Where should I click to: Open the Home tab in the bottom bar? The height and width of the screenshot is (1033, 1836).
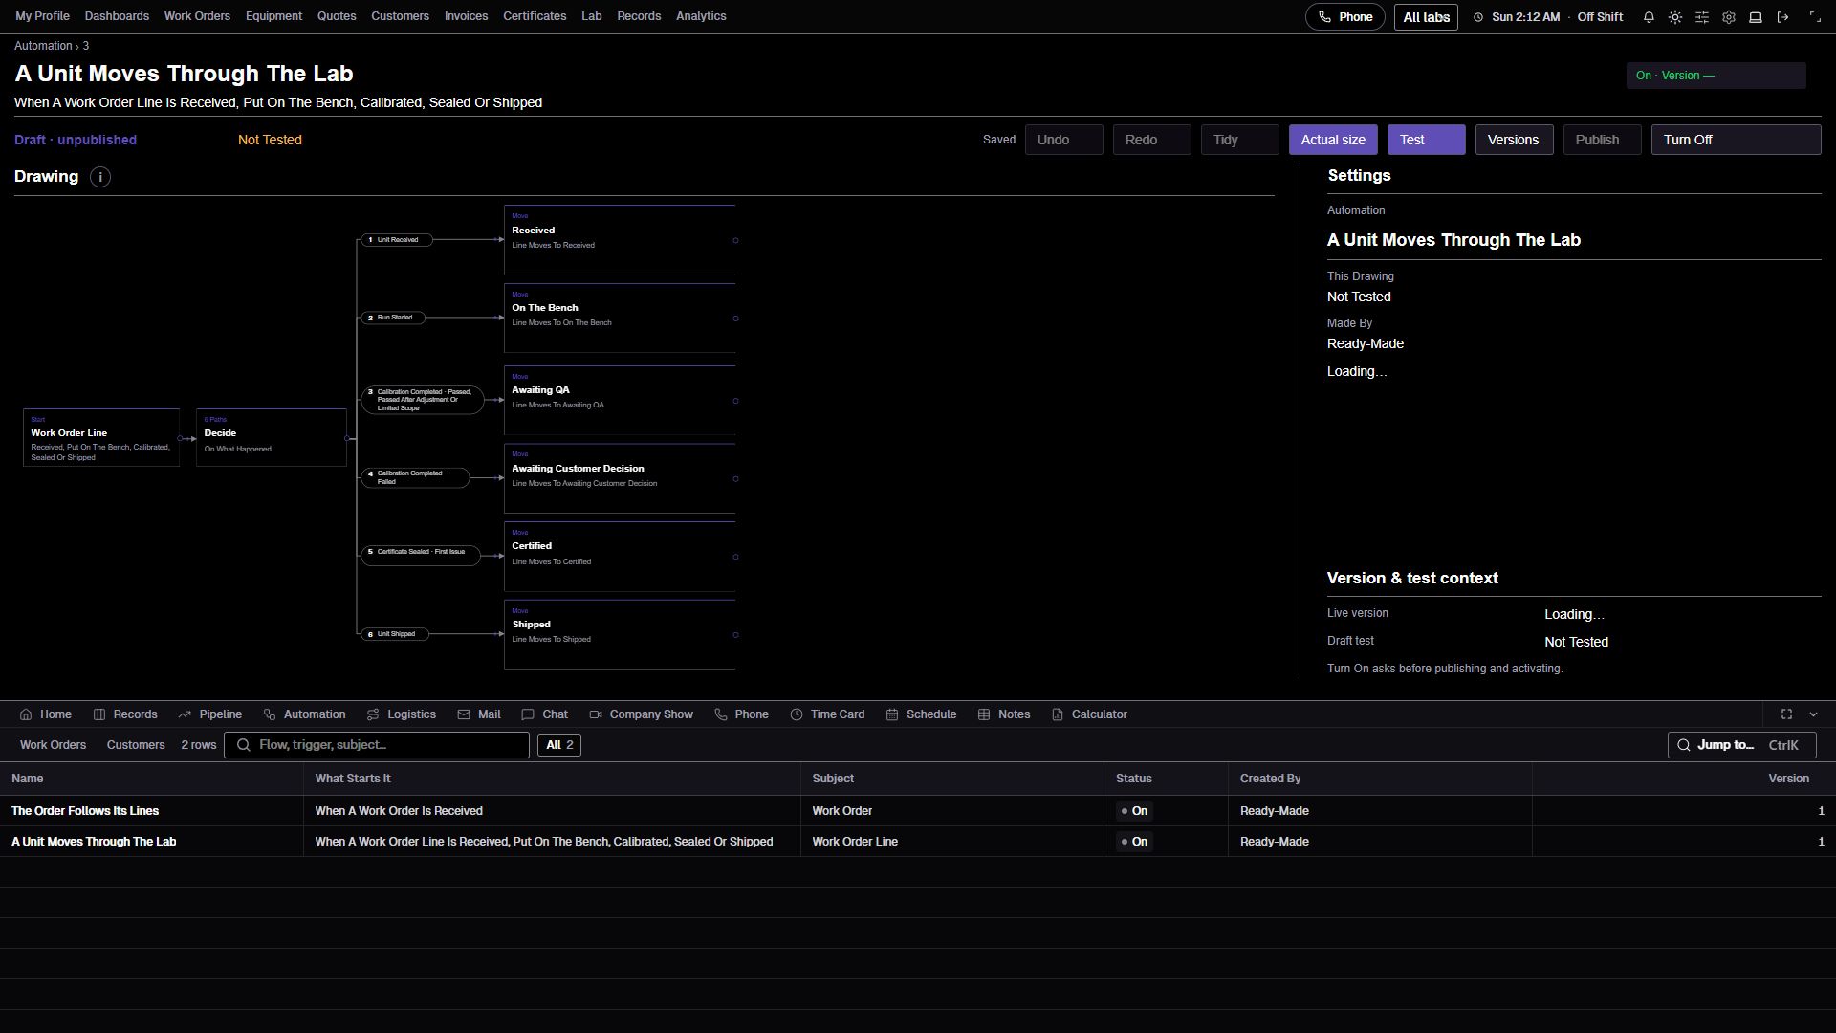click(46, 714)
